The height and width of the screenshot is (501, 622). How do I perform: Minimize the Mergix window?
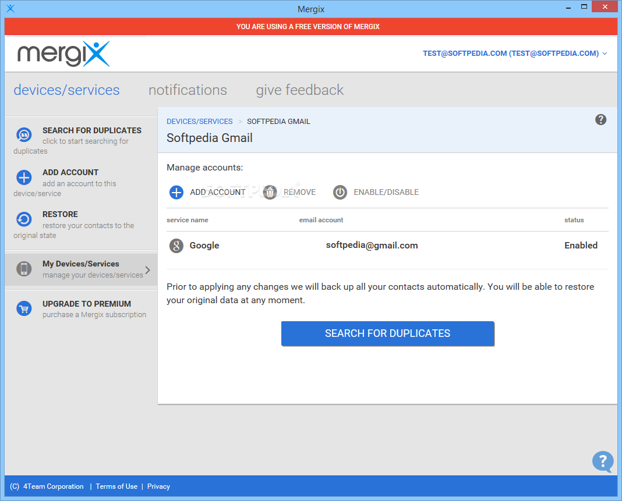(568, 7)
